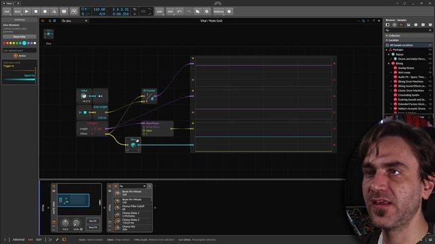Toggle the arranger loop icon
The image size is (435, 244).
pos(143,12)
